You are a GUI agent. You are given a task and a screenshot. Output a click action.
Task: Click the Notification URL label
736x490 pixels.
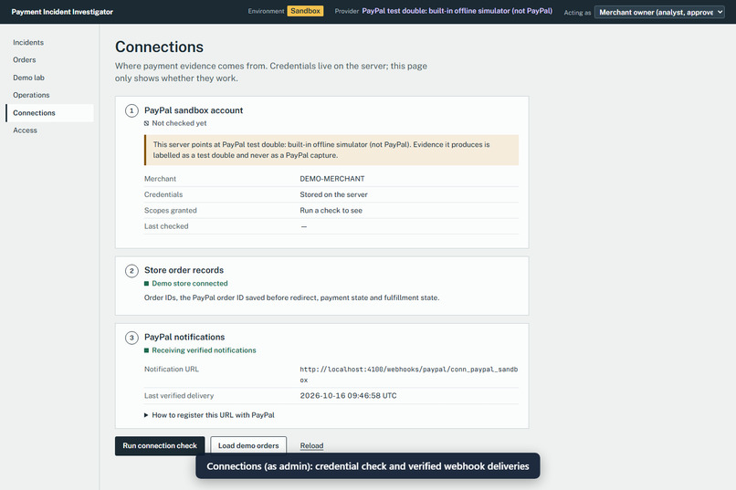coord(172,369)
